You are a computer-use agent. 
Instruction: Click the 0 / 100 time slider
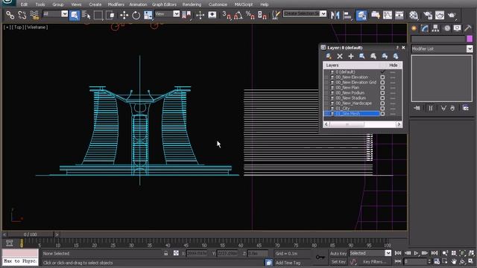(x=30, y=234)
